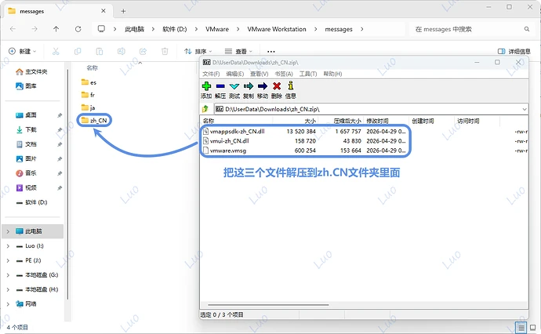This screenshot has height=334, width=541.
Task: Toggle the details pane (详细信息)
Action: [514, 52]
